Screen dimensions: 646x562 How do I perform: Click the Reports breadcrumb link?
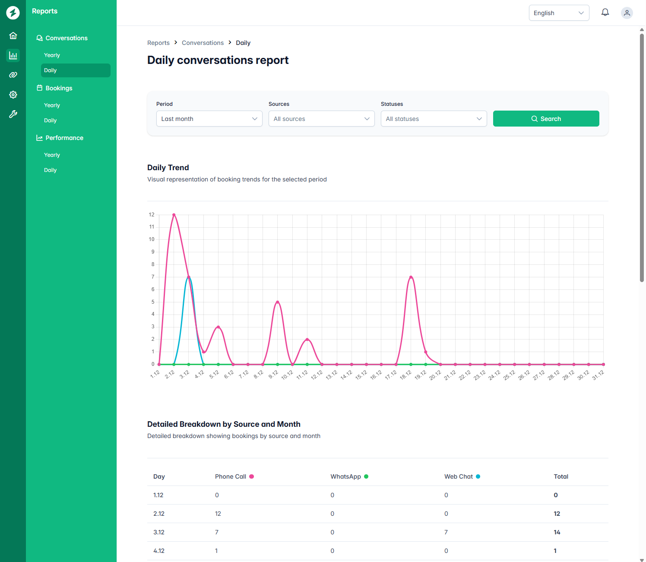[x=158, y=42]
